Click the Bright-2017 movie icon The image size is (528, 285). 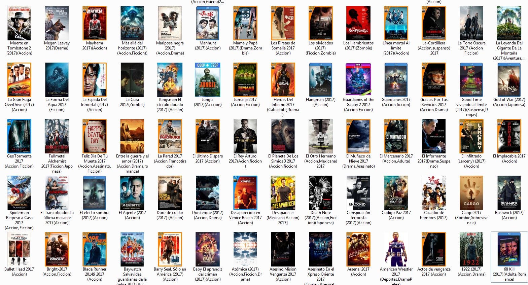57,249
